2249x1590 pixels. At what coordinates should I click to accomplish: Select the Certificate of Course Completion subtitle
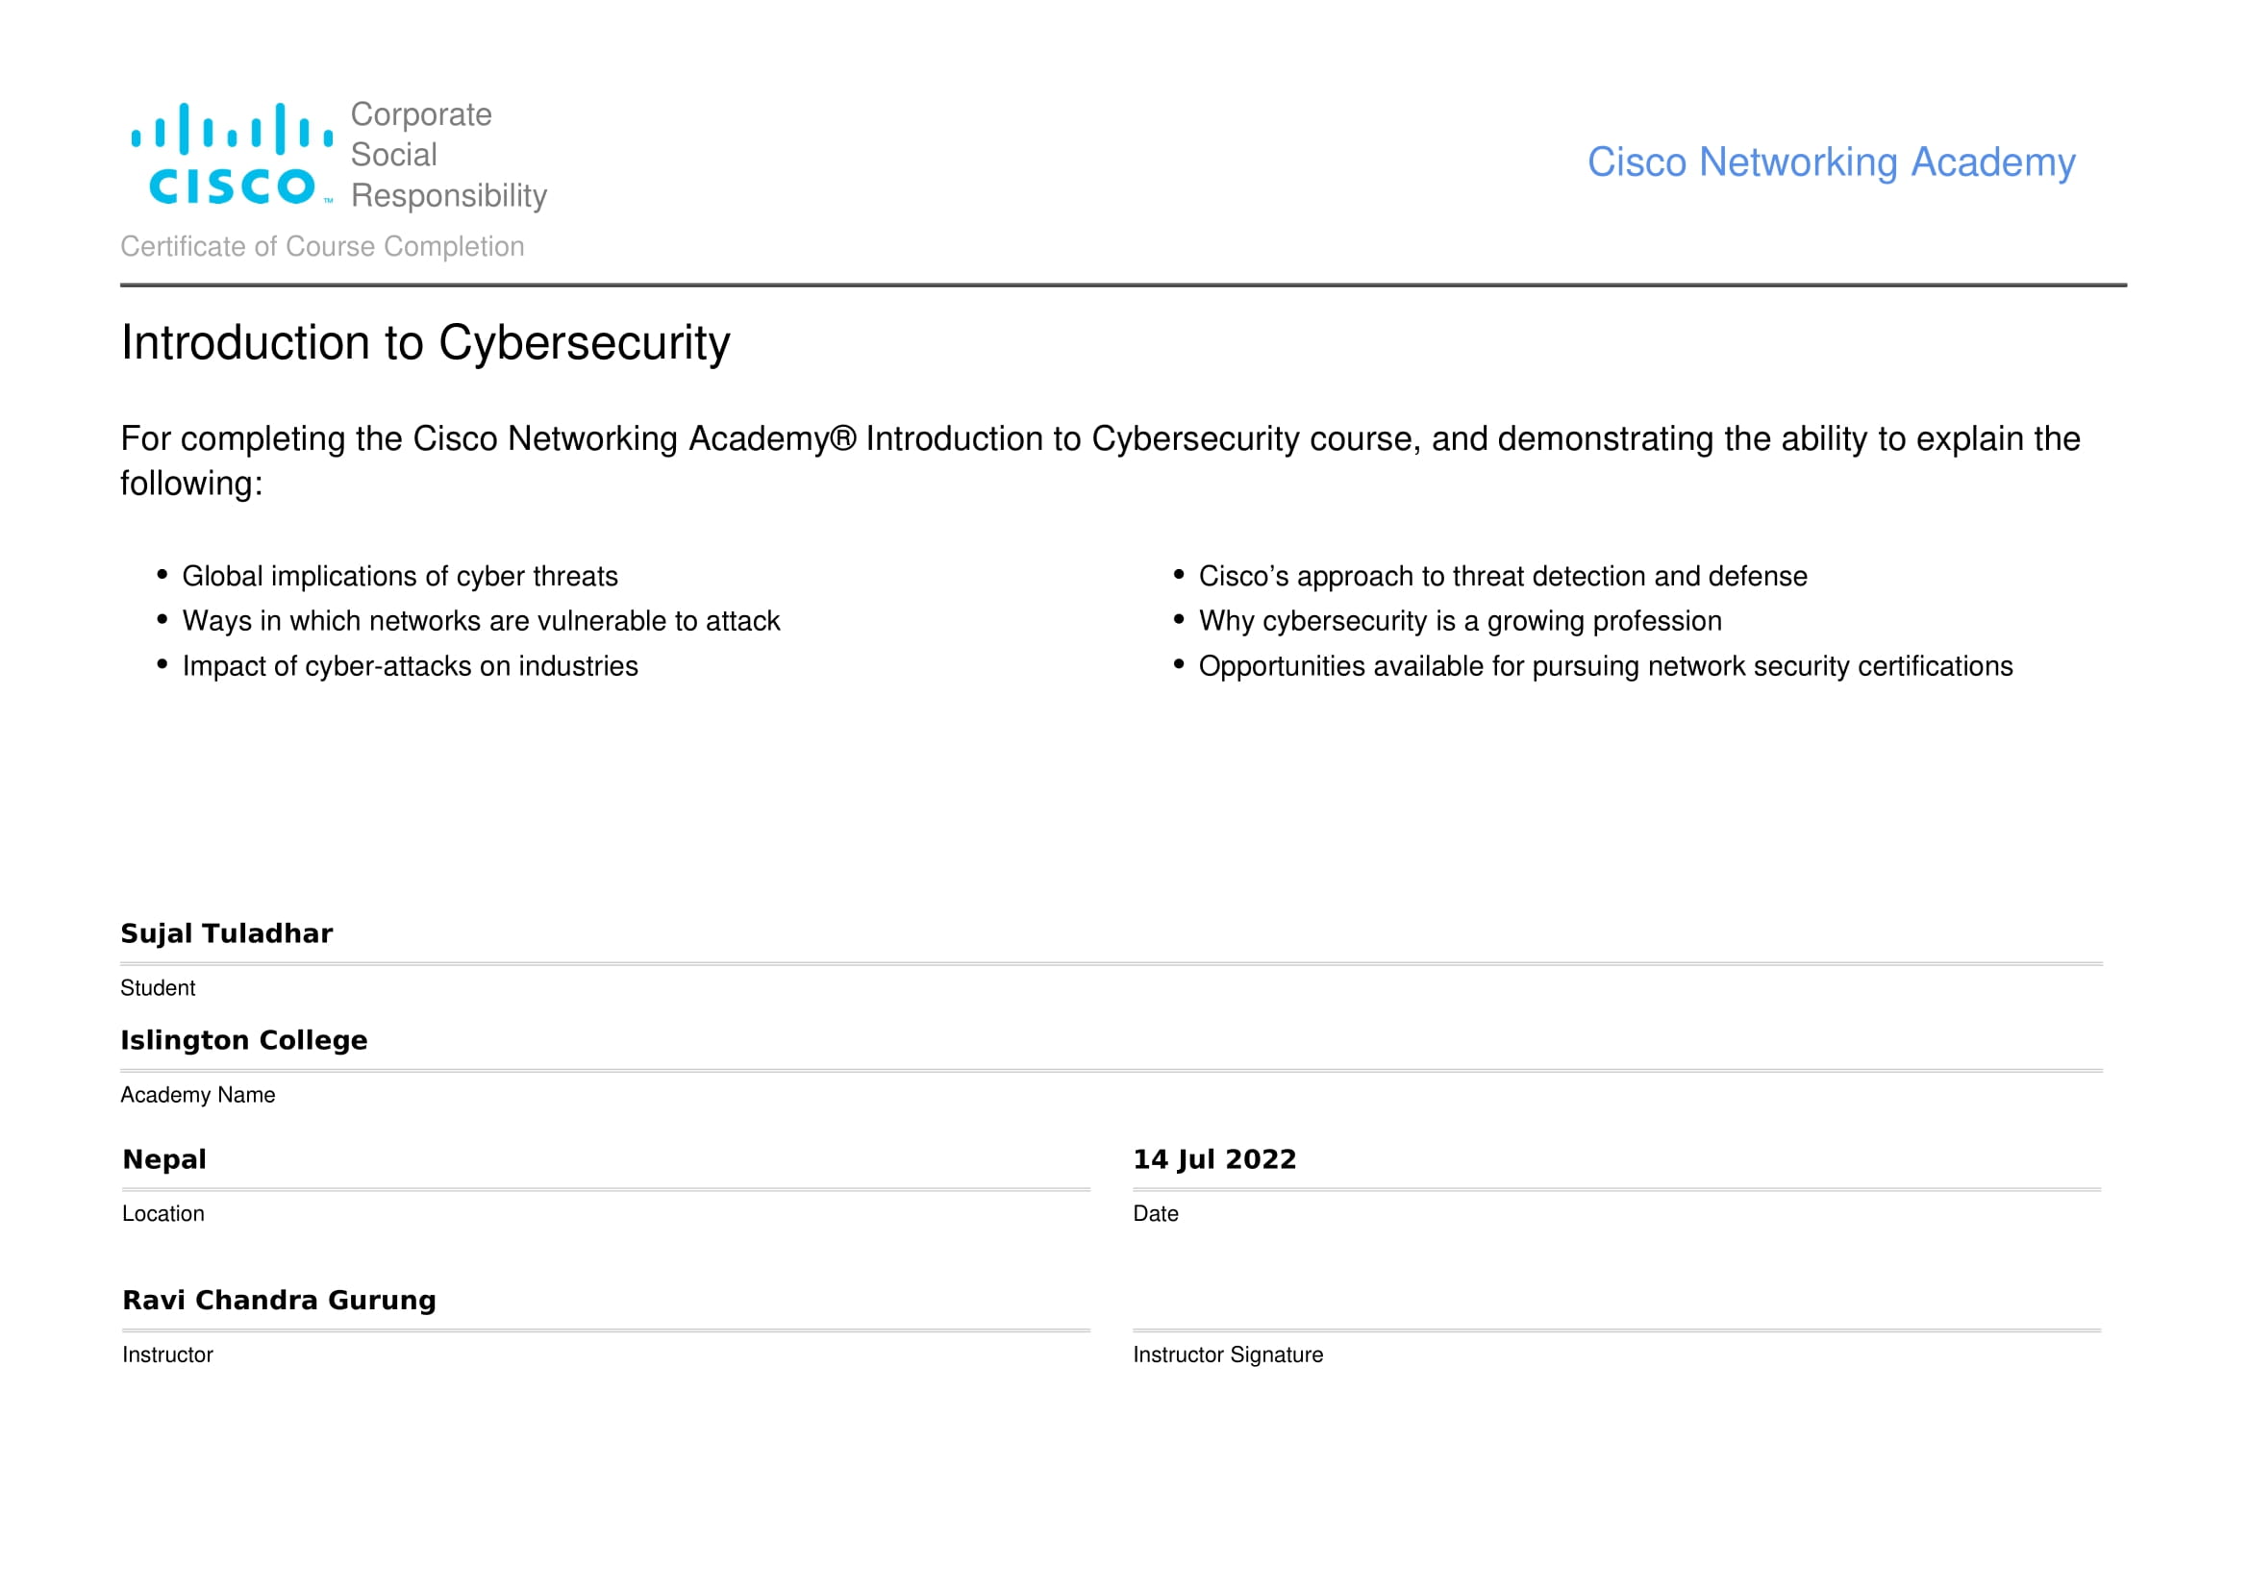322,247
